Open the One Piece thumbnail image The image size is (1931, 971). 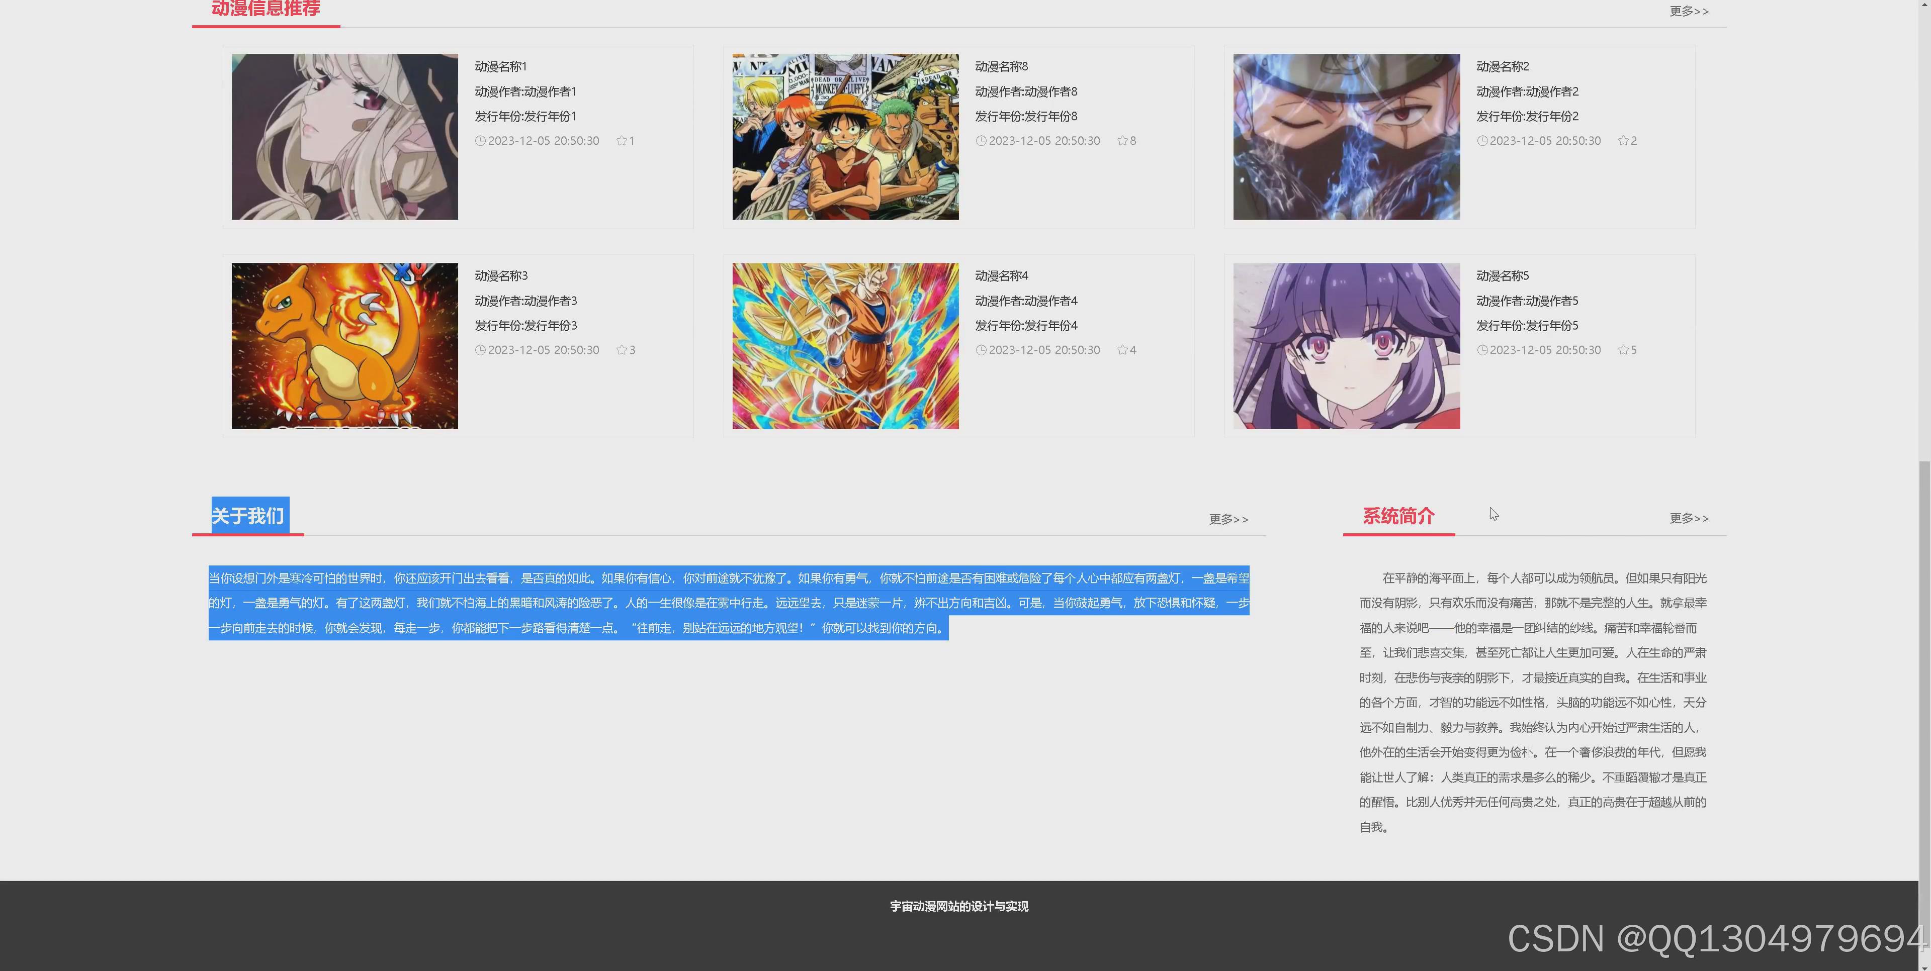coord(845,136)
